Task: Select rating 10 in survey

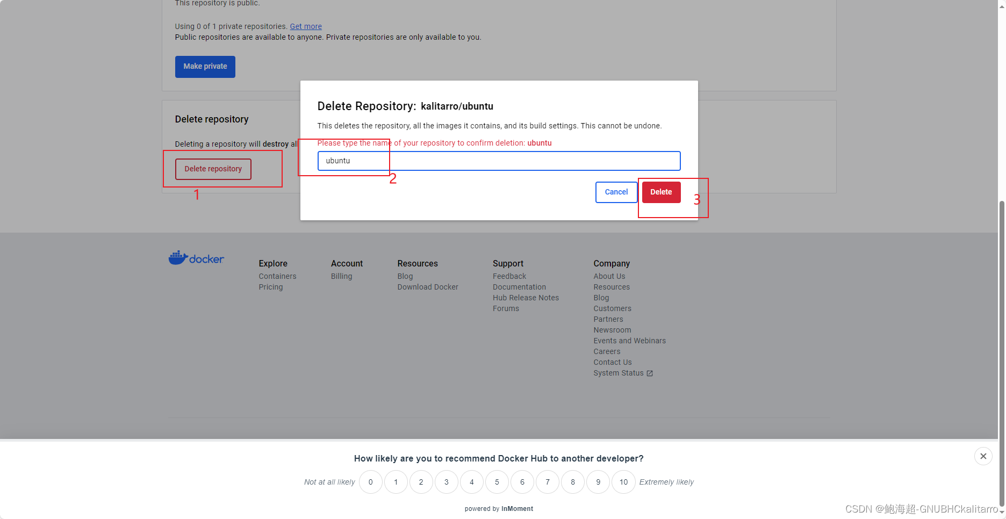Action: tap(623, 482)
